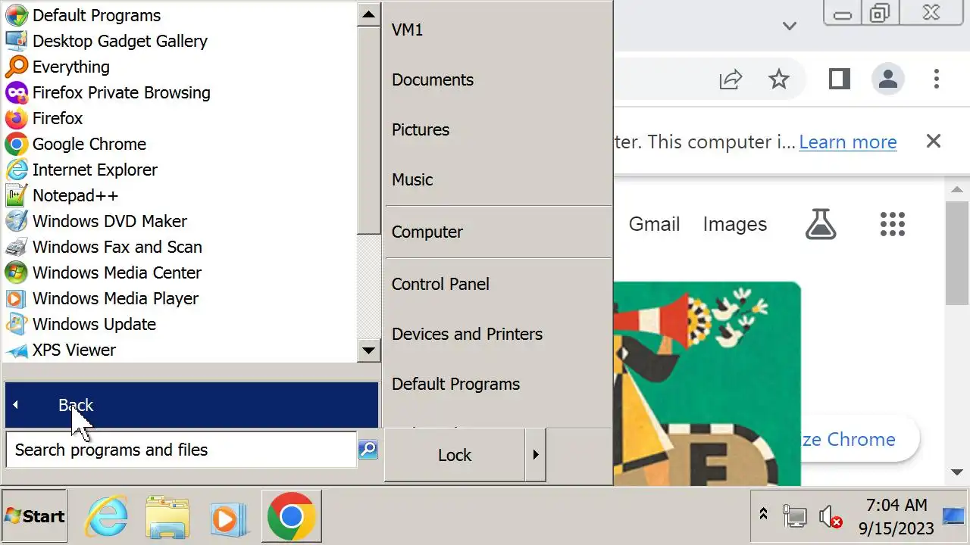Click Back to return from All Programs
The width and height of the screenshot is (970, 545).
(191, 405)
